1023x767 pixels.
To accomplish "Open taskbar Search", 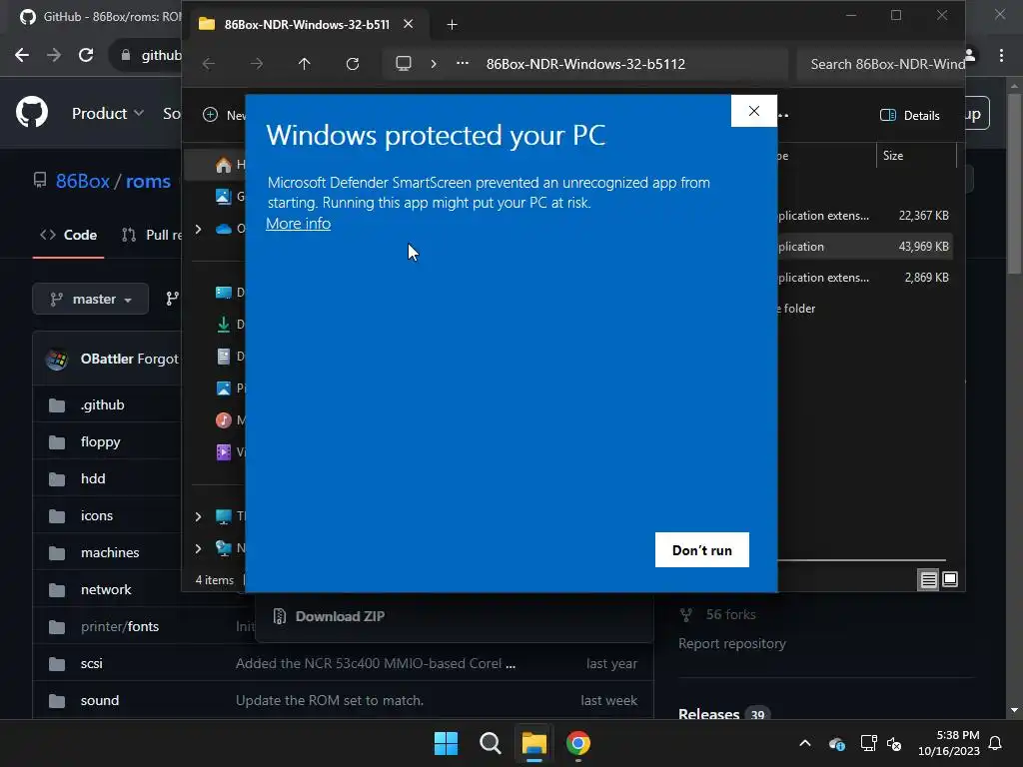I will click(490, 743).
